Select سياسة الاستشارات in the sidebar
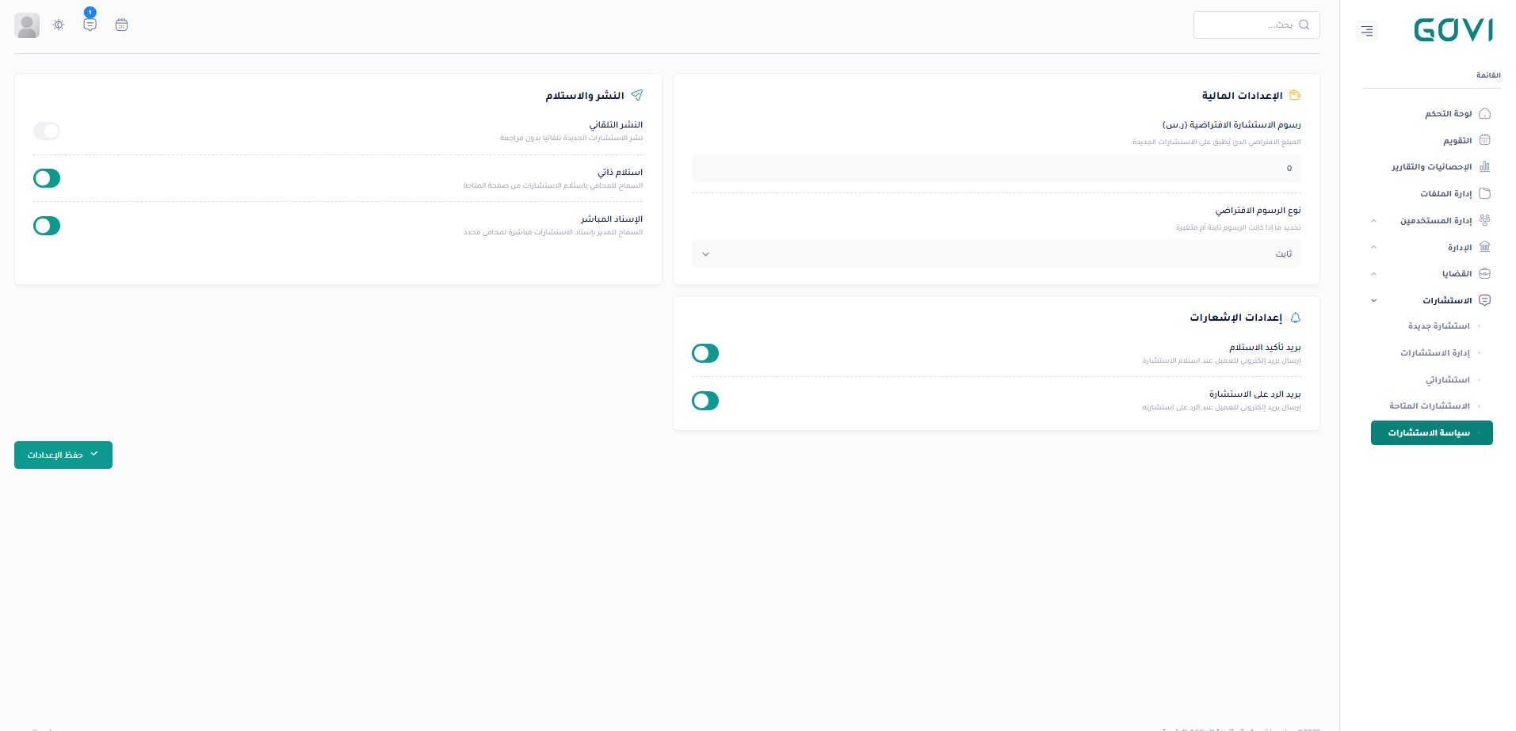The width and height of the screenshot is (1516, 731). click(x=1429, y=432)
